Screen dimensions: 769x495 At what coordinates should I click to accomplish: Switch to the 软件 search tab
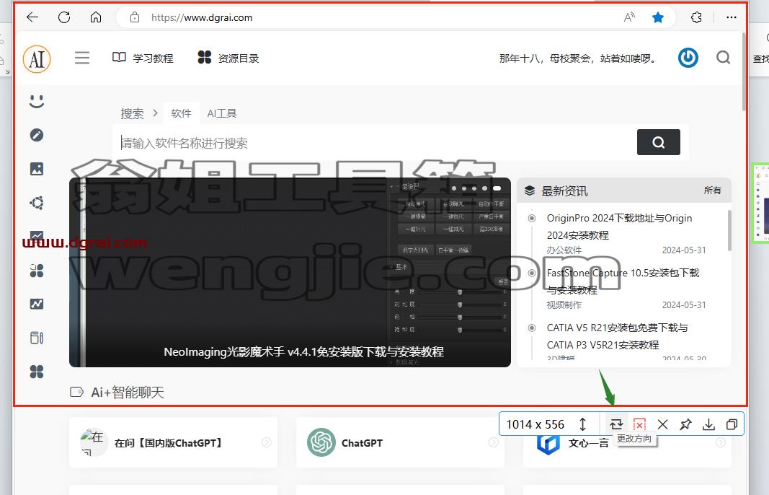181,113
